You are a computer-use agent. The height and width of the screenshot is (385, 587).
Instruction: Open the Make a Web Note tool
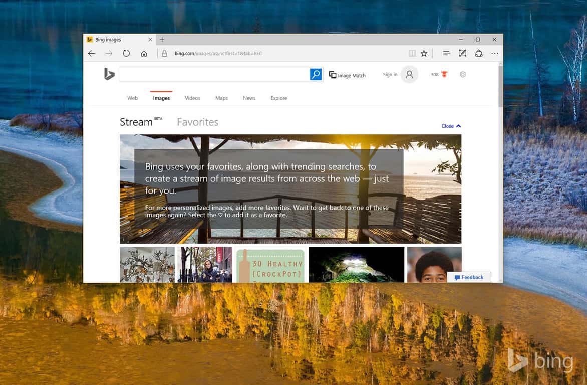click(462, 53)
